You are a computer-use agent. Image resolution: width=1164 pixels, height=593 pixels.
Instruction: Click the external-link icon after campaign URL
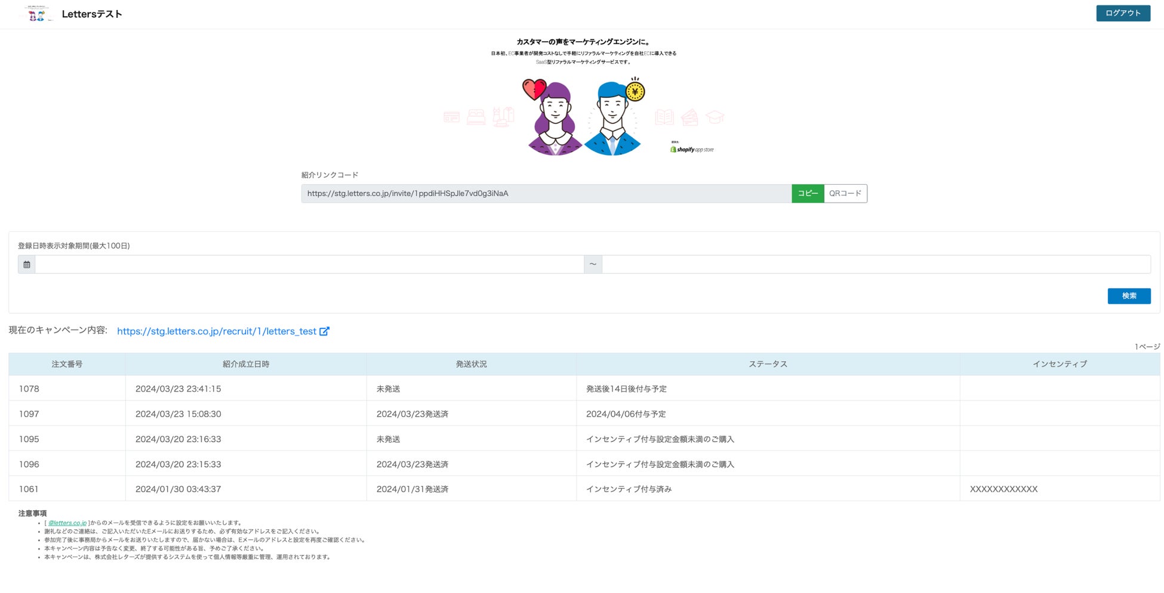pyautogui.click(x=324, y=331)
